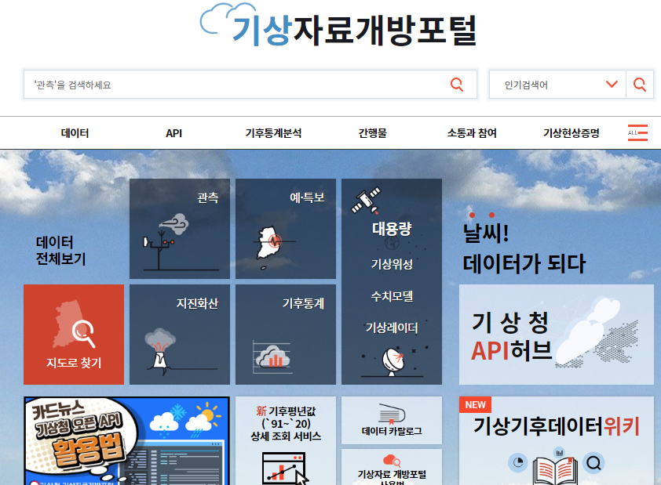Open the 소통과 참여 menu
Screen dimensions: 661x485
tap(472, 133)
